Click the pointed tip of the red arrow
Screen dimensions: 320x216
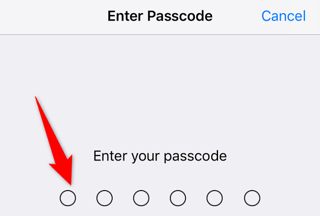coord(70,184)
